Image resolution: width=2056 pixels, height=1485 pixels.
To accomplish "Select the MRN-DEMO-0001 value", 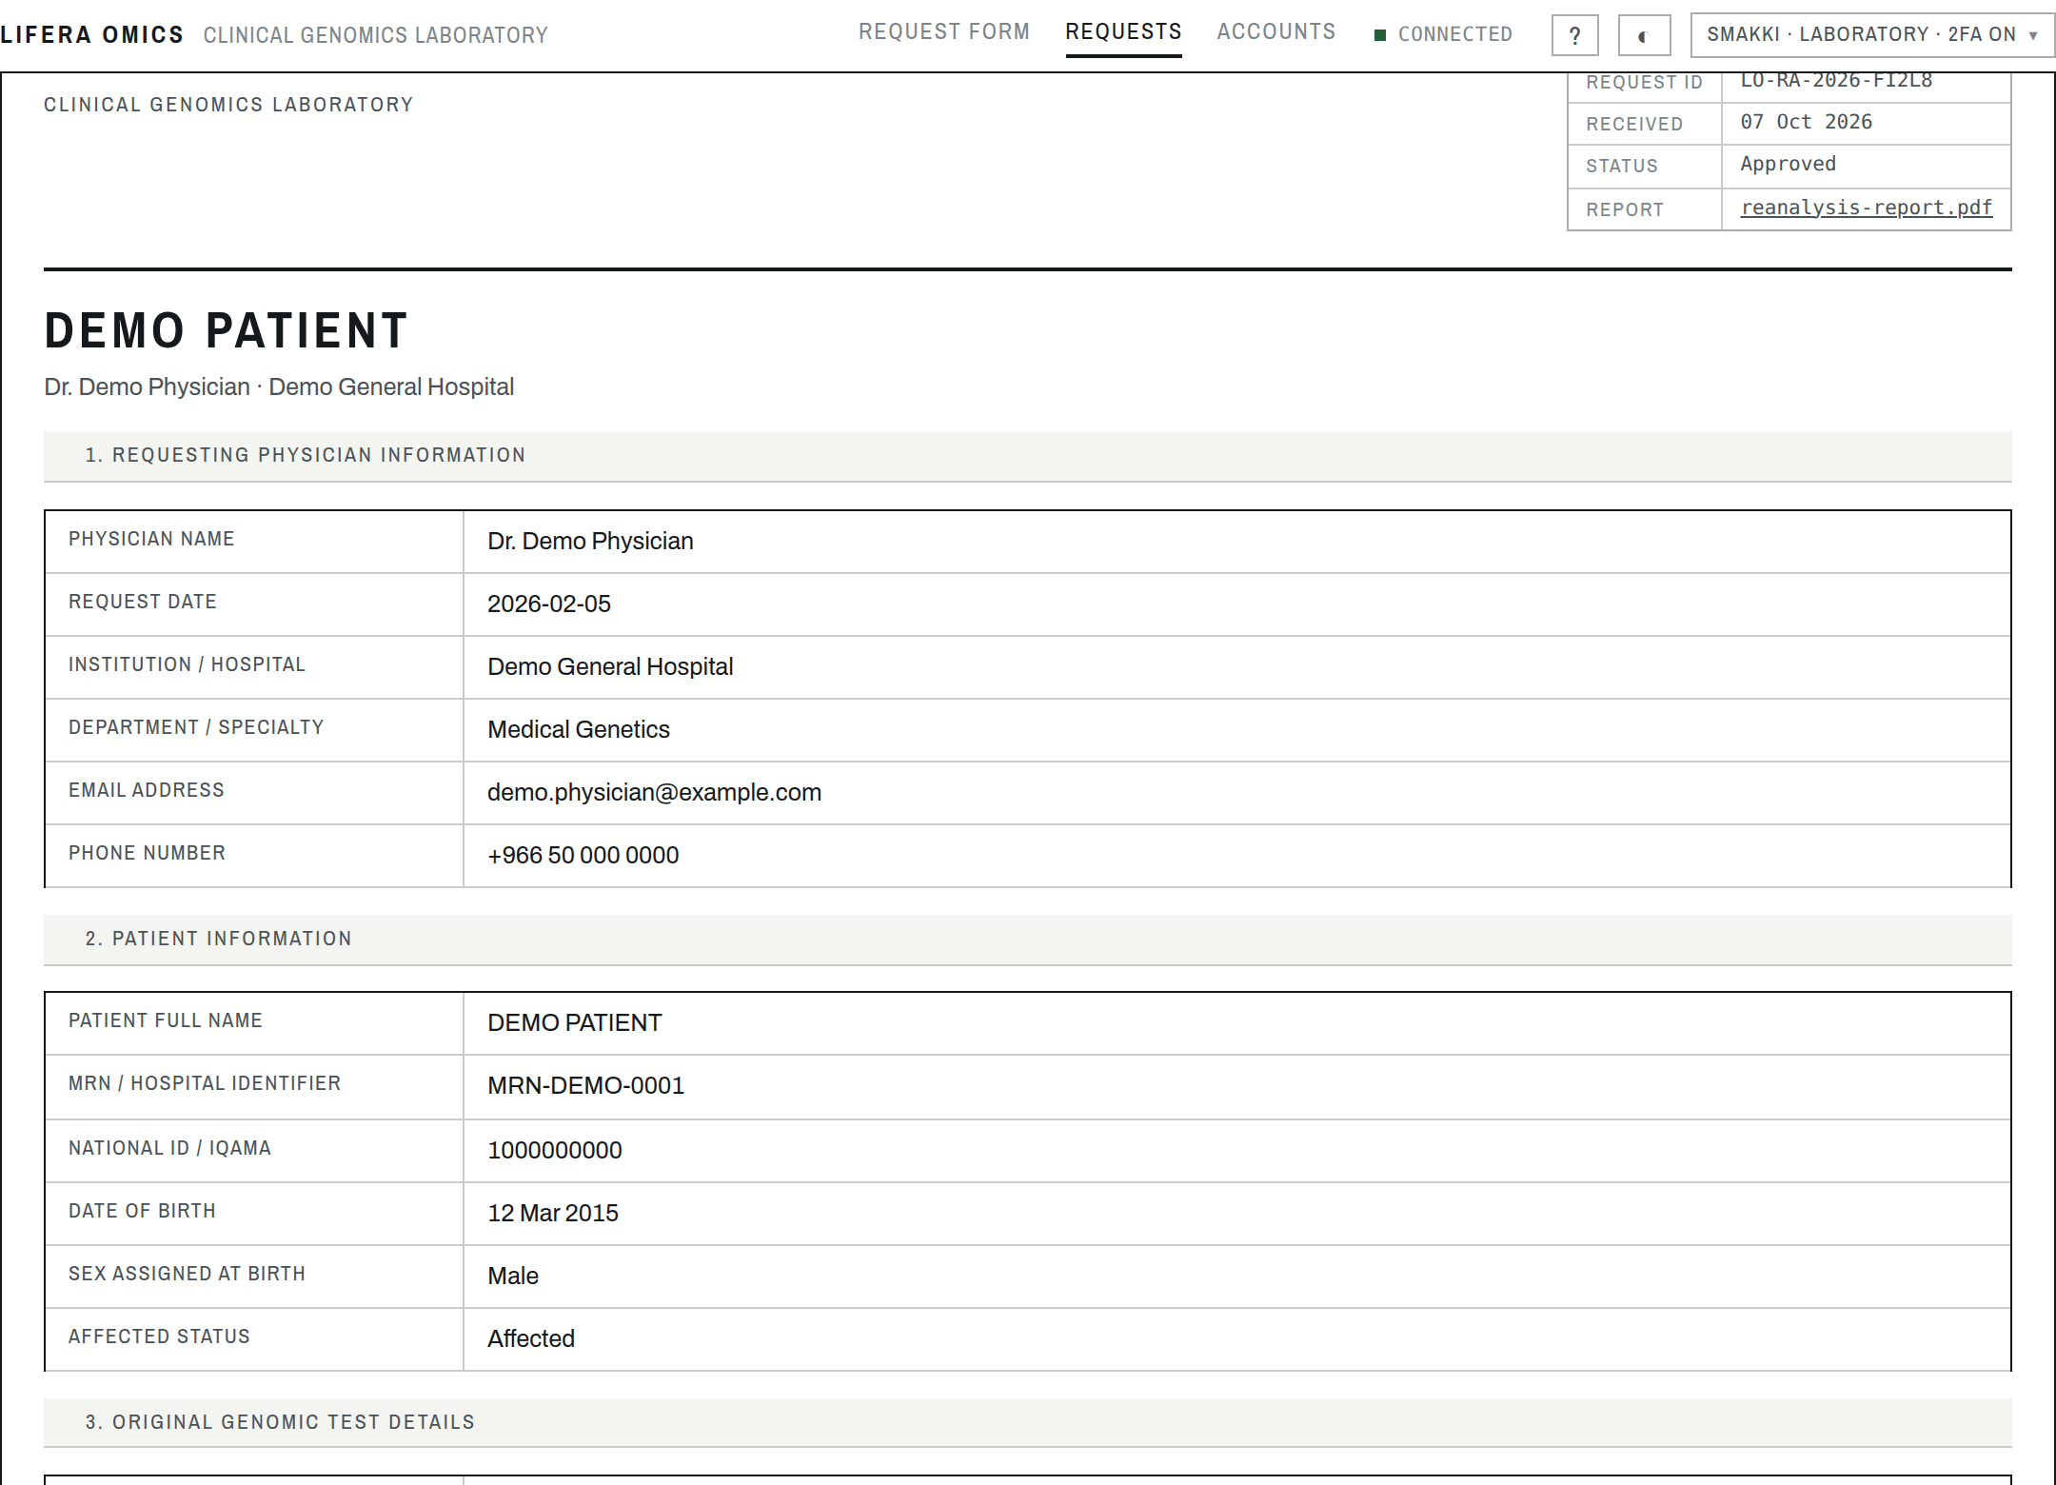I will [585, 1085].
